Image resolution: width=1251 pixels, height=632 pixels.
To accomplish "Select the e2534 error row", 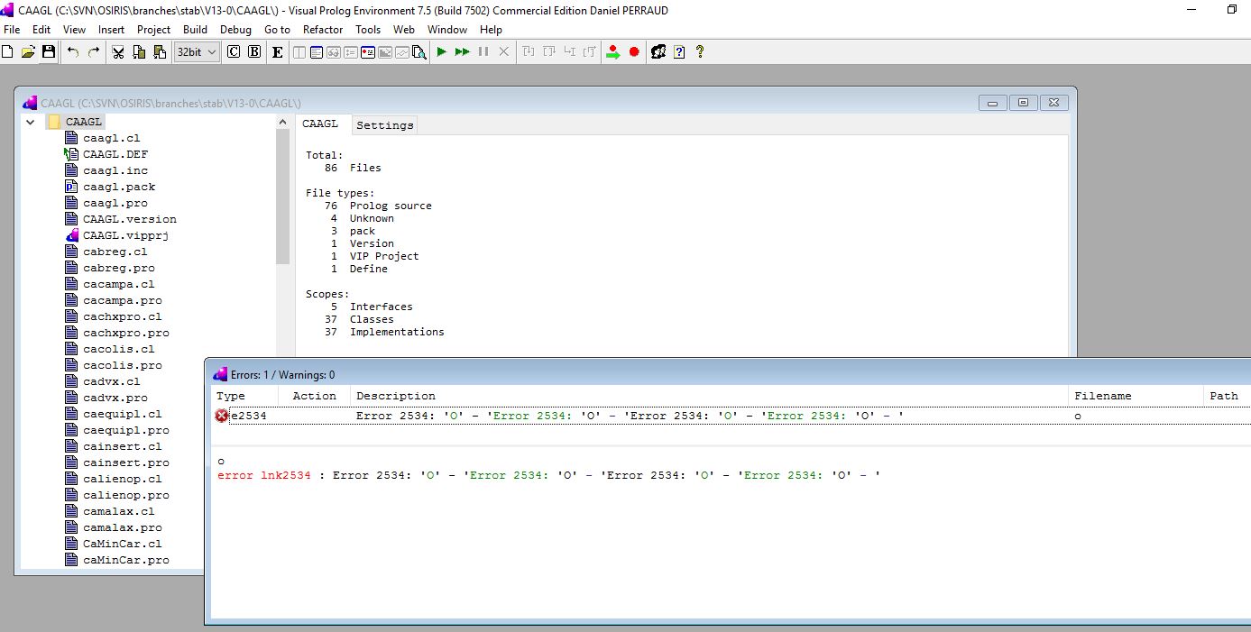I will pos(731,416).
